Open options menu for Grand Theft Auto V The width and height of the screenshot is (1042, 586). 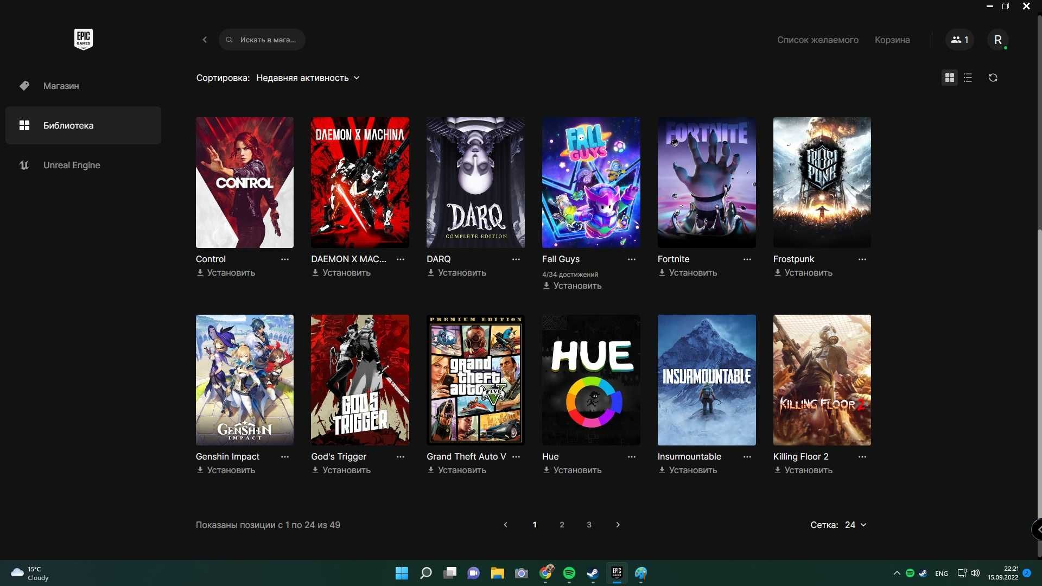point(516,457)
